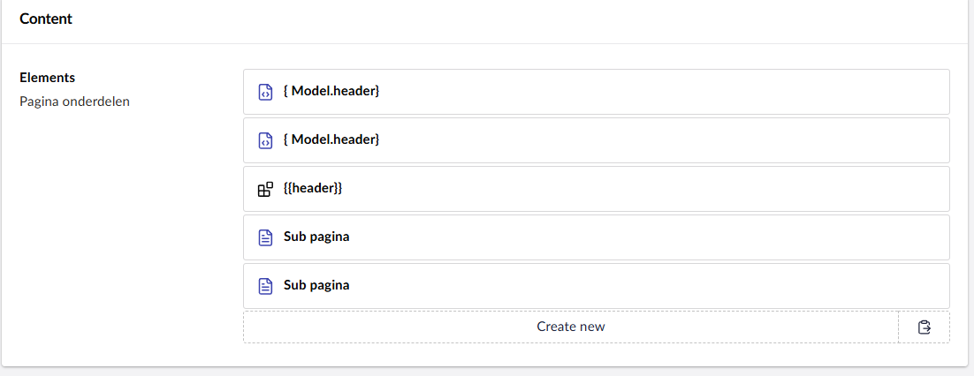Viewport: 974px width, 376px height.
Task: Paste from clipboard using the clipboard icon
Action: click(924, 327)
